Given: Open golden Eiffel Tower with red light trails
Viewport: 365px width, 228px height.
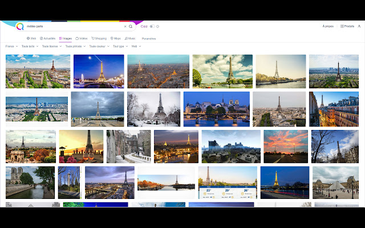Looking at the screenshot, I should [285, 182].
